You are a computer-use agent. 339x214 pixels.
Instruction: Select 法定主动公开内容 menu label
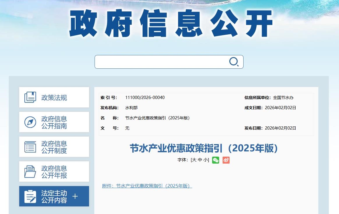(54, 197)
